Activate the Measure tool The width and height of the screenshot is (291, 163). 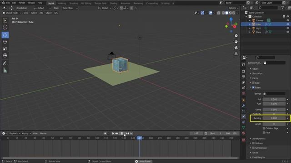pos(5,70)
